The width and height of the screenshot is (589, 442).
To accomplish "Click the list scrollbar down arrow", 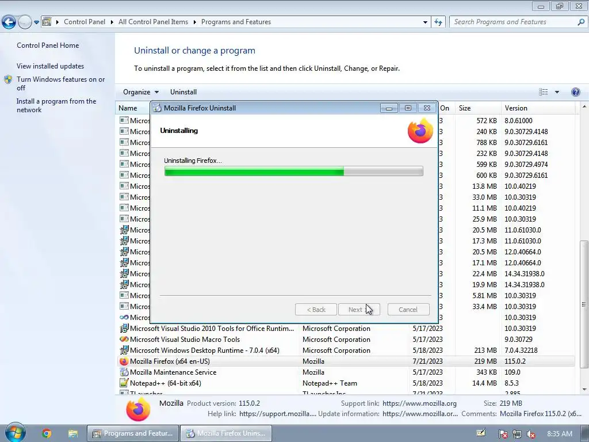I will pyautogui.click(x=584, y=390).
